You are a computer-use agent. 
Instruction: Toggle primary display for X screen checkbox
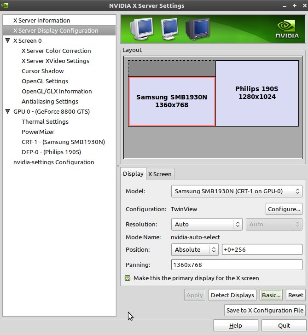[128, 278]
